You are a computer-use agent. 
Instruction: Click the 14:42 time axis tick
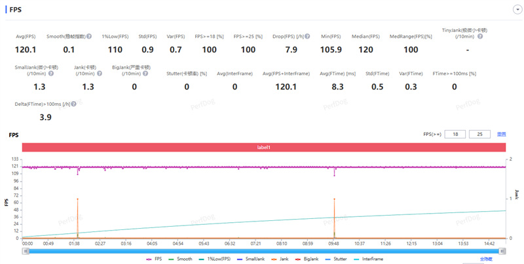[489, 244]
